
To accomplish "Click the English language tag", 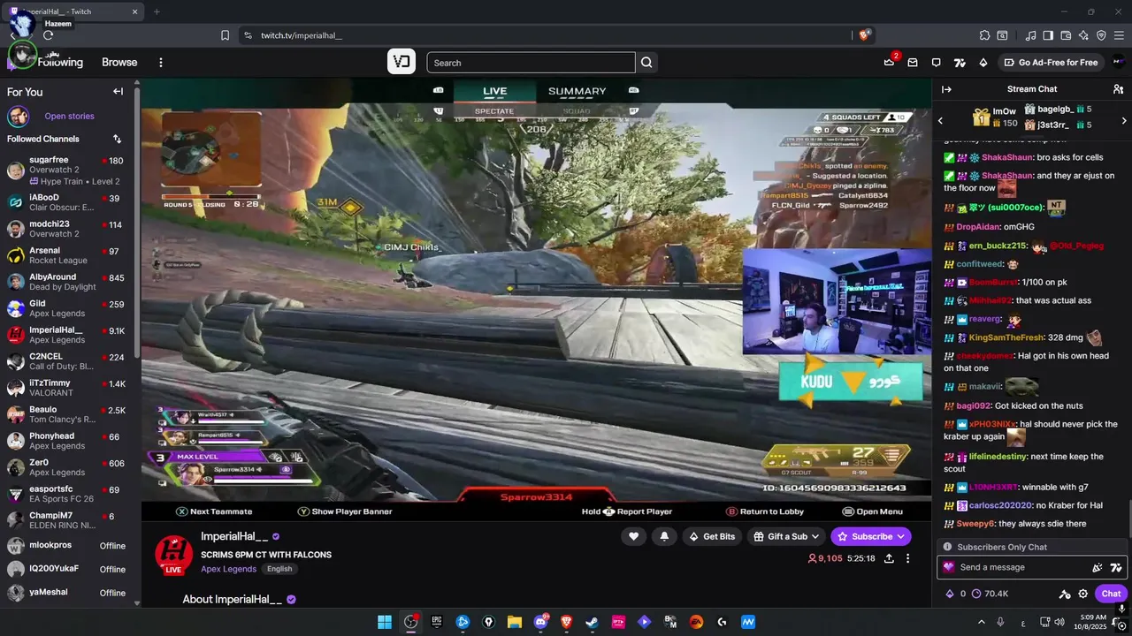I will tap(279, 569).
